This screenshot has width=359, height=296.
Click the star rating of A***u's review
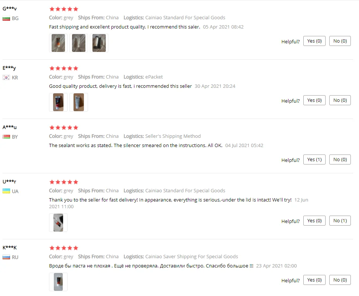pos(63,128)
